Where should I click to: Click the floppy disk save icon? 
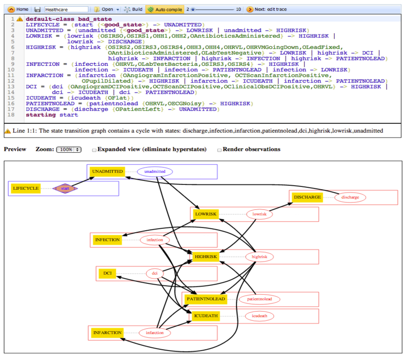[x=38, y=9]
